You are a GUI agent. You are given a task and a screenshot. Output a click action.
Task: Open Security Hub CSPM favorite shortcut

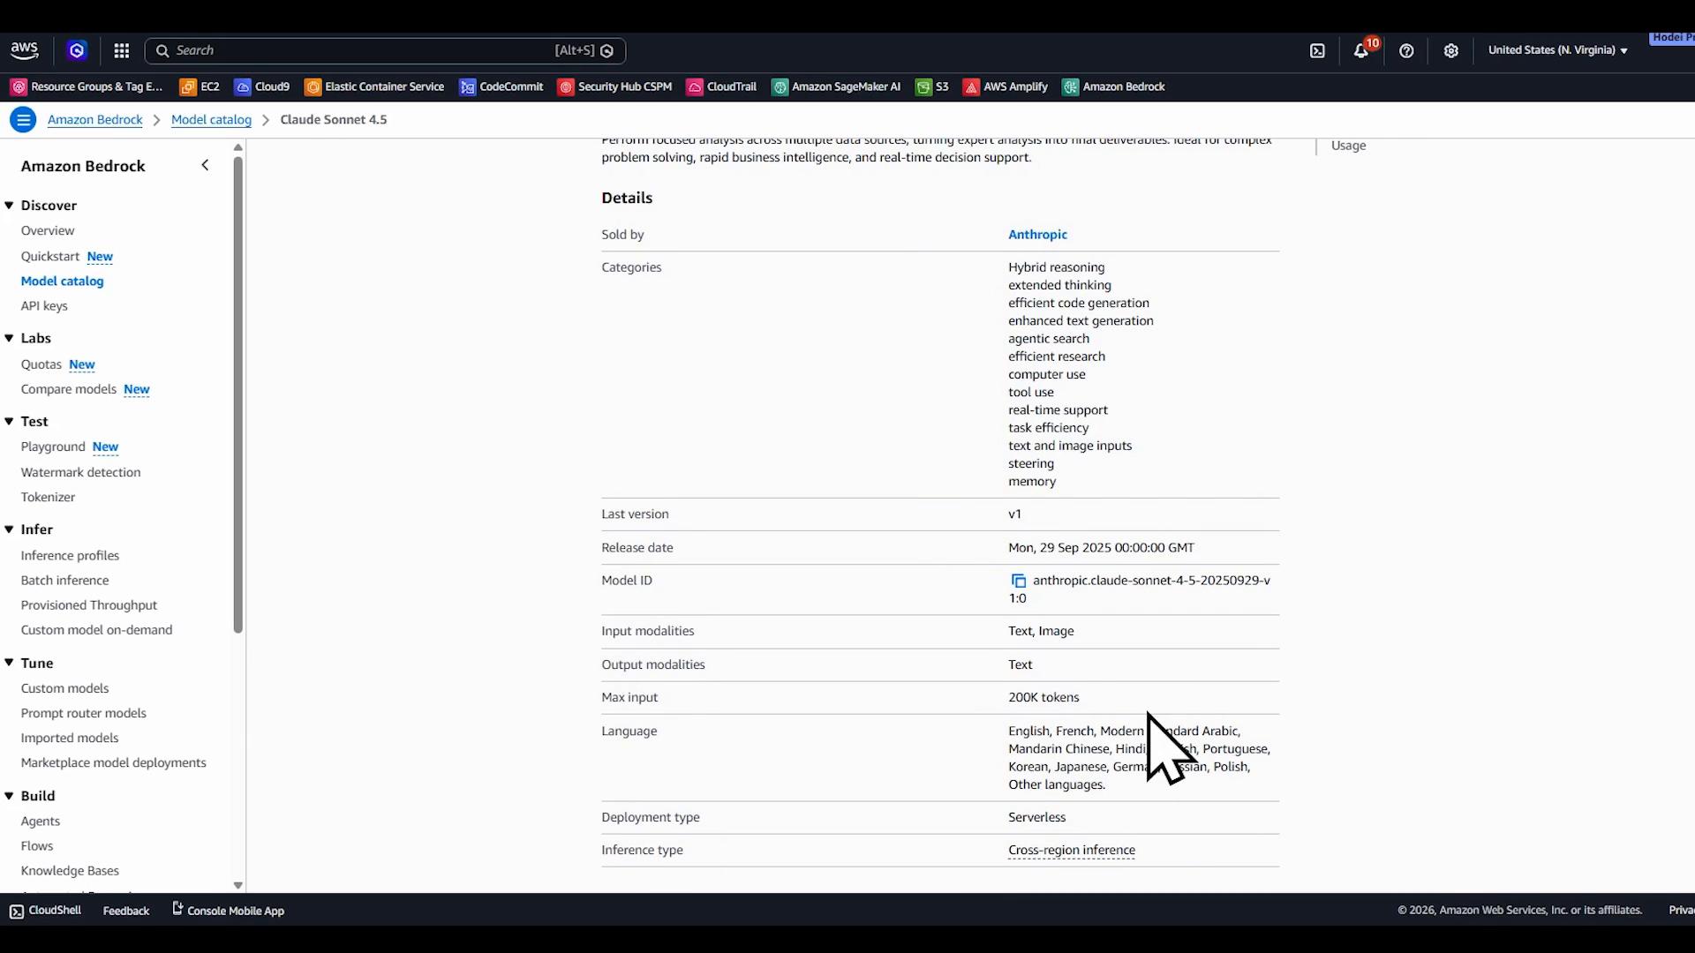tap(614, 86)
